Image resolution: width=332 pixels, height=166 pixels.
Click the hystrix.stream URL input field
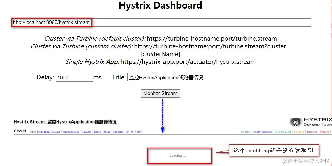click(x=162, y=22)
